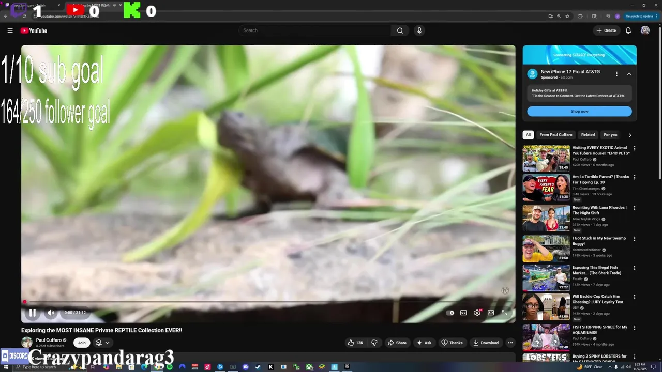Open the video player settings gear
Screen dimensions: 662x372
(x=477, y=313)
